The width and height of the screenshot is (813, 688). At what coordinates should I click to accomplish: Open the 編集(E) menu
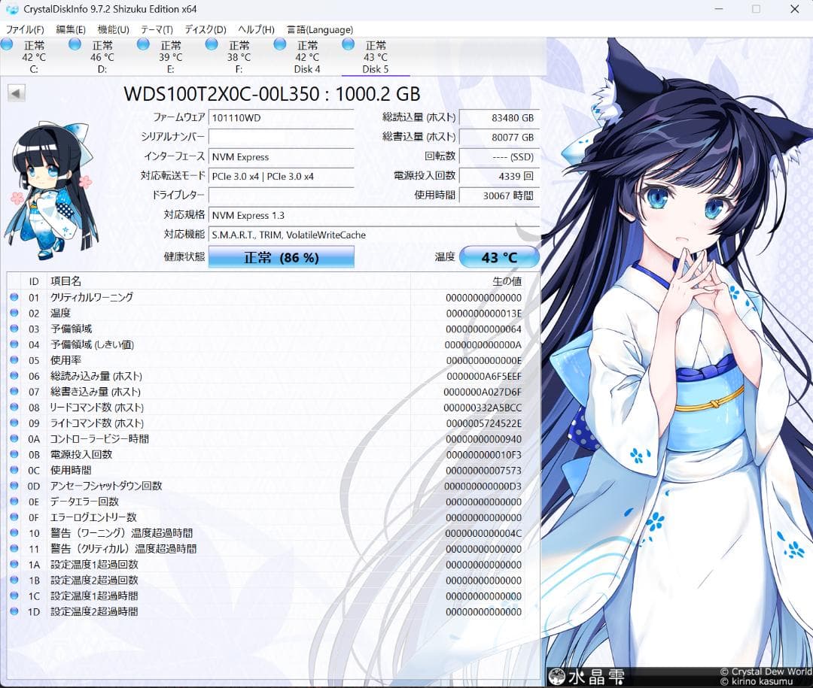71,29
